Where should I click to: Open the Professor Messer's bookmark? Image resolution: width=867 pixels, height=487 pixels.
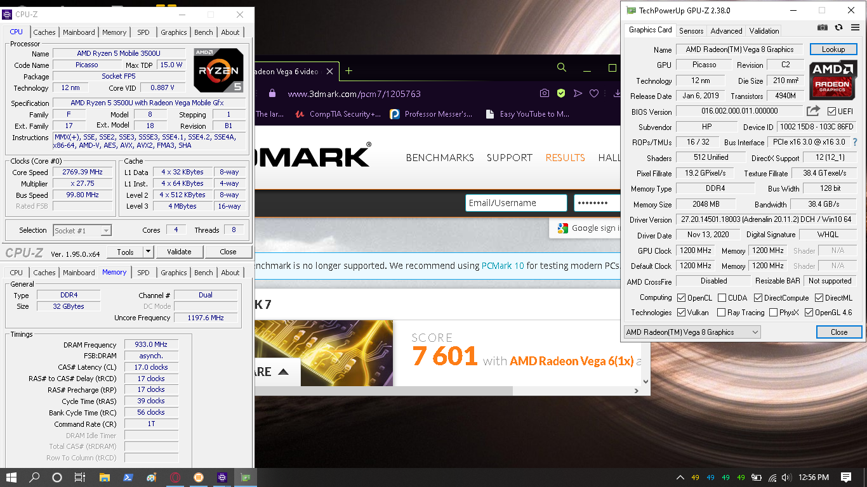[431, 114]
